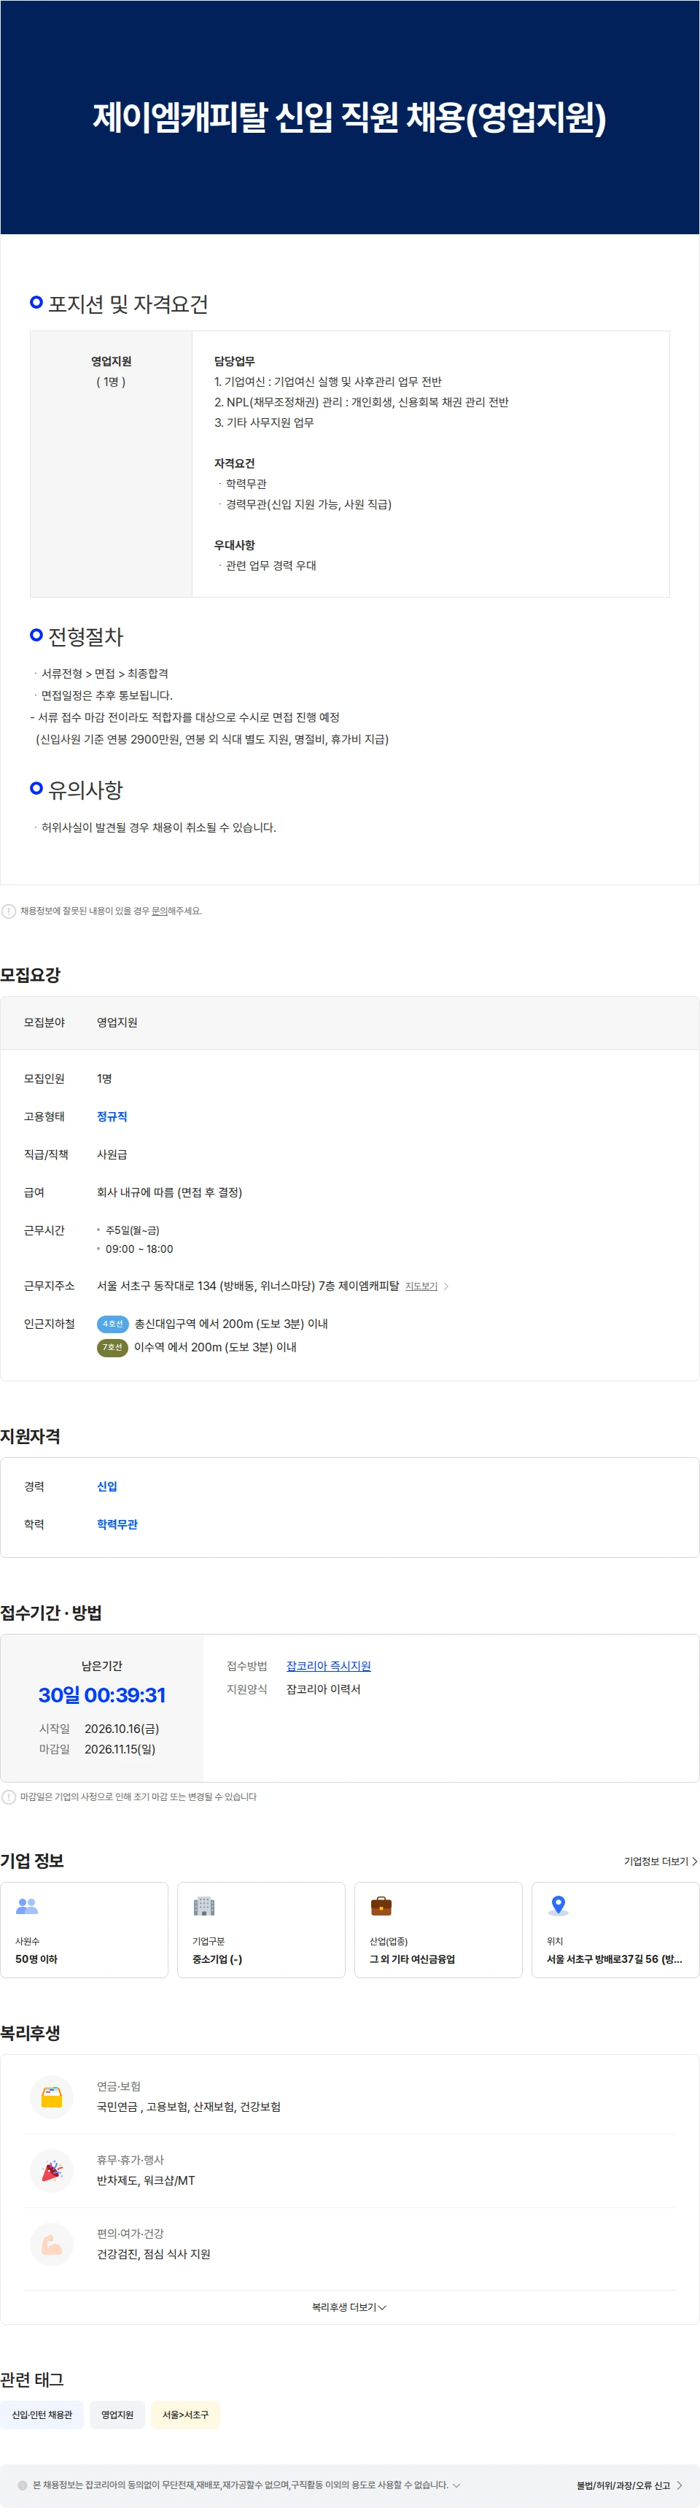Click the 관련 업무 경력 우대 line
This screenshot has width=700, height=2508.
[271, 566]
